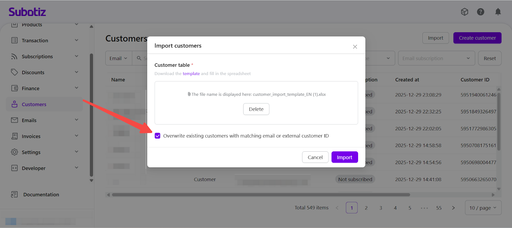Click the Settings gear icon in sidebar
This screenshot has height=228, width=512.
14,152
